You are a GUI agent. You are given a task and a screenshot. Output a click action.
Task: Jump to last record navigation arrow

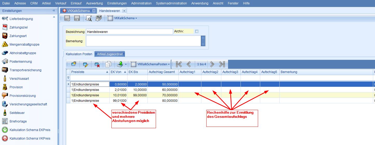pyautogui.click(x=222, y=64)
